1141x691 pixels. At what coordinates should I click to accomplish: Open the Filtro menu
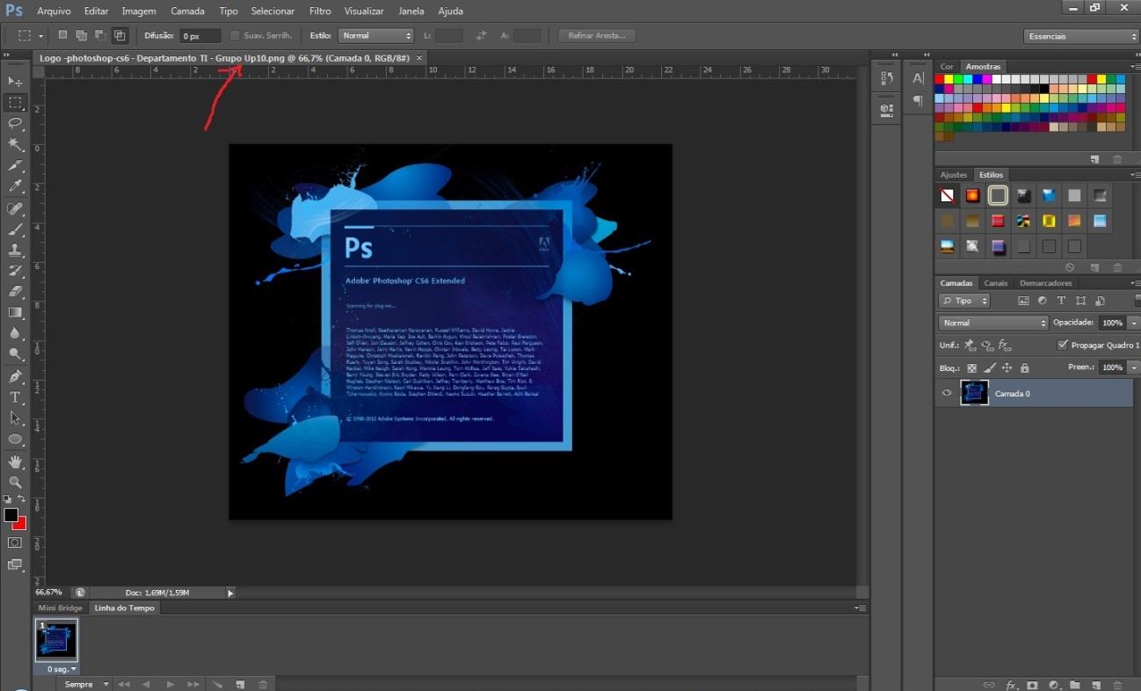(x=320, y=11)
